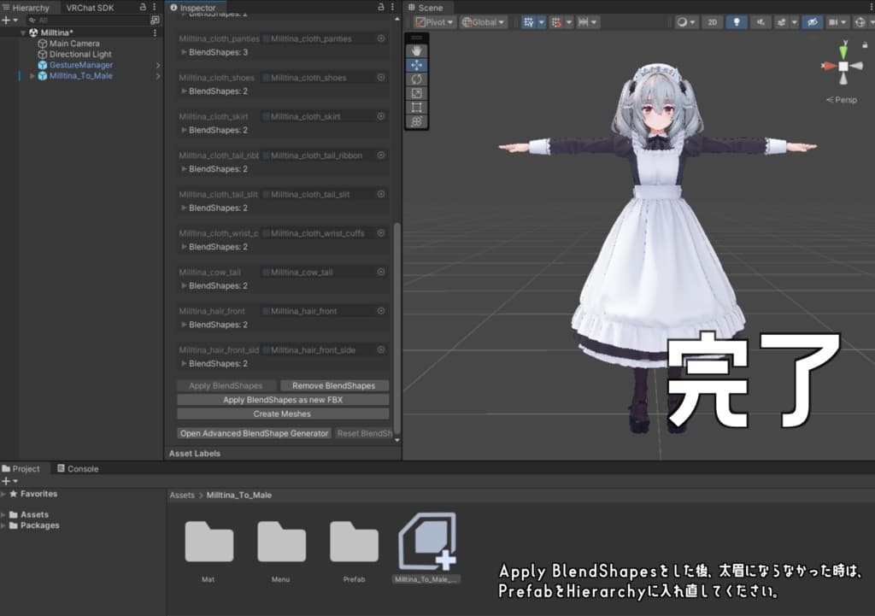Toggle scene audio icon

pyautogui.click(x=760, y=21)
